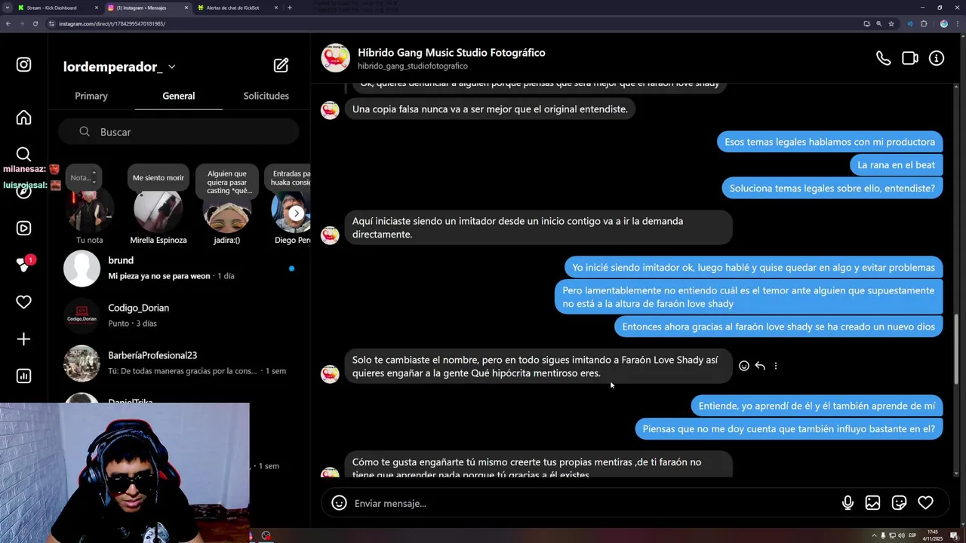Open the browser three-dot menu
This screenshot has height=543, width=966.
pyautogui.click(x=956, y=23)
